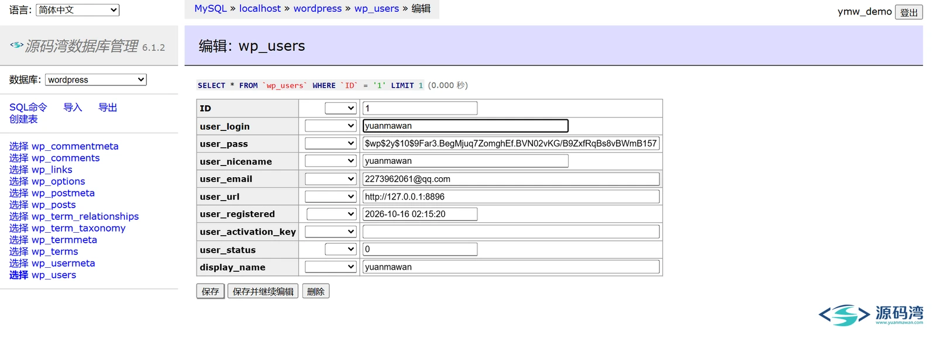Open wp_termmeta table link
936x338 pixels.
click(64, 240)
